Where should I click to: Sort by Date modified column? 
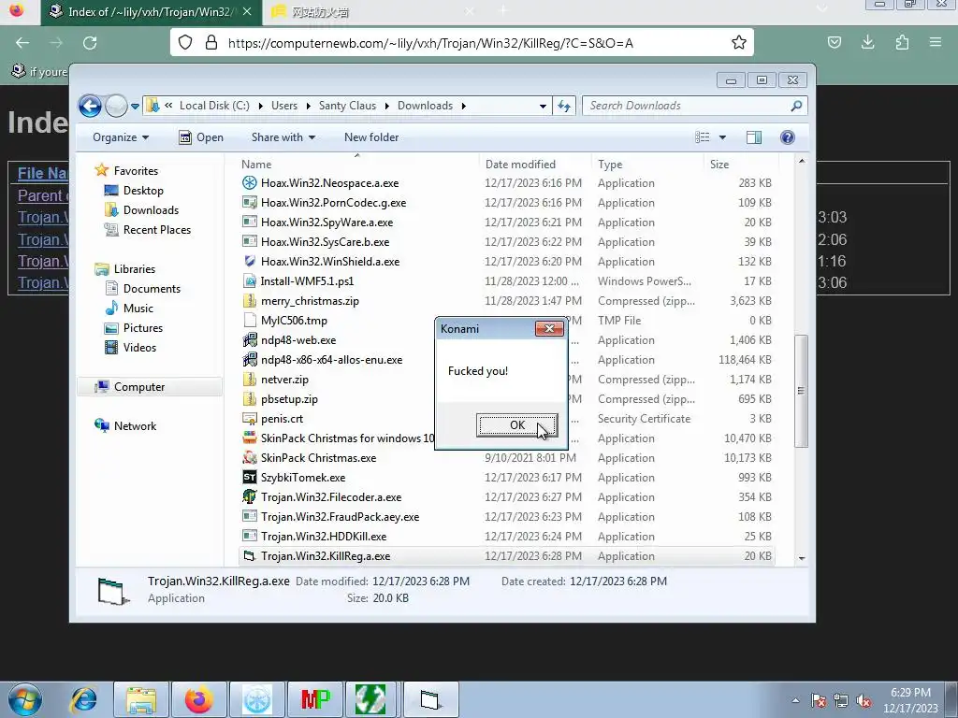click(x=535, y=165)
